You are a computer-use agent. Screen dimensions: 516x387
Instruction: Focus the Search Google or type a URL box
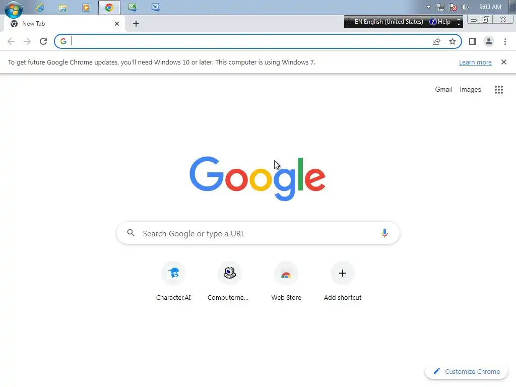point(258,233)
